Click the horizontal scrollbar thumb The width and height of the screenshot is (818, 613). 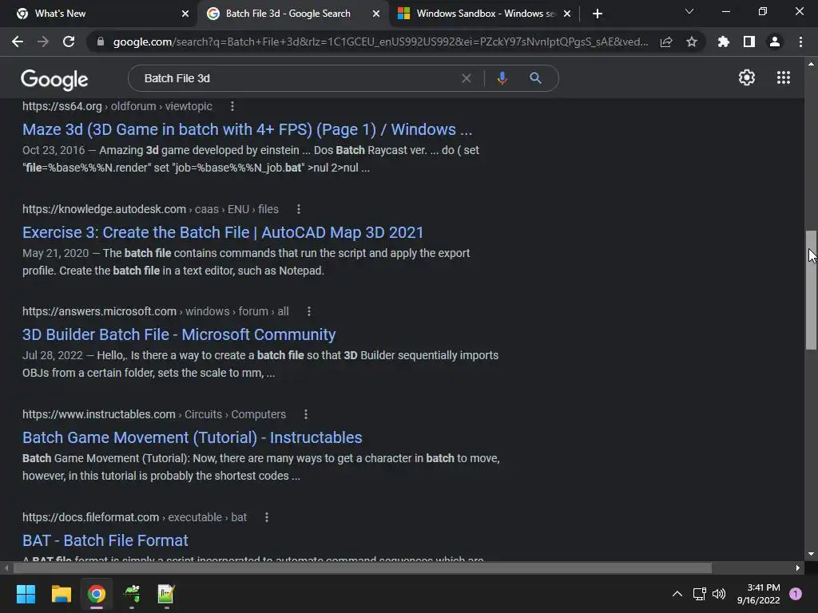coord(362,568)
